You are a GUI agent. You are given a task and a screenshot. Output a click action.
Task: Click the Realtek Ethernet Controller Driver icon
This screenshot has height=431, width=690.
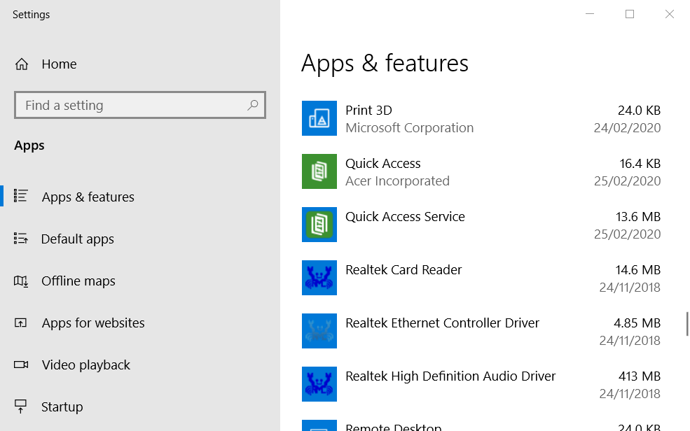(x=319, y=331)
